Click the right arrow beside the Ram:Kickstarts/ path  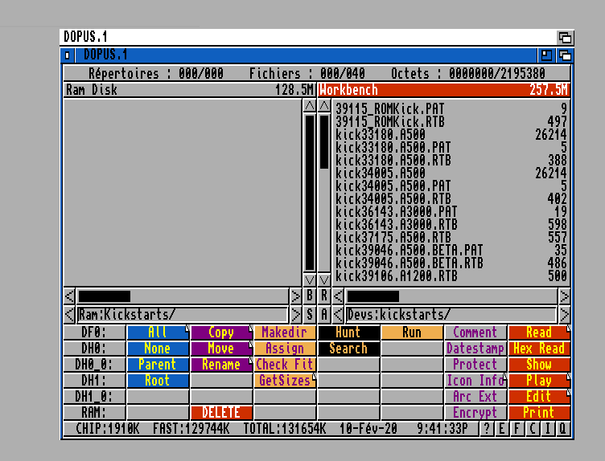tap(295, 315)
